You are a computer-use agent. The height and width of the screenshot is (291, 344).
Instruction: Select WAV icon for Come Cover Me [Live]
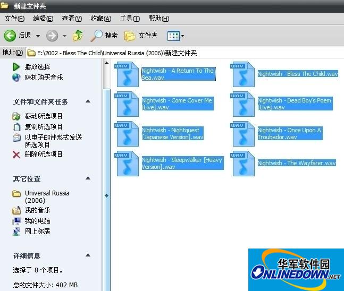coord(127,104)
